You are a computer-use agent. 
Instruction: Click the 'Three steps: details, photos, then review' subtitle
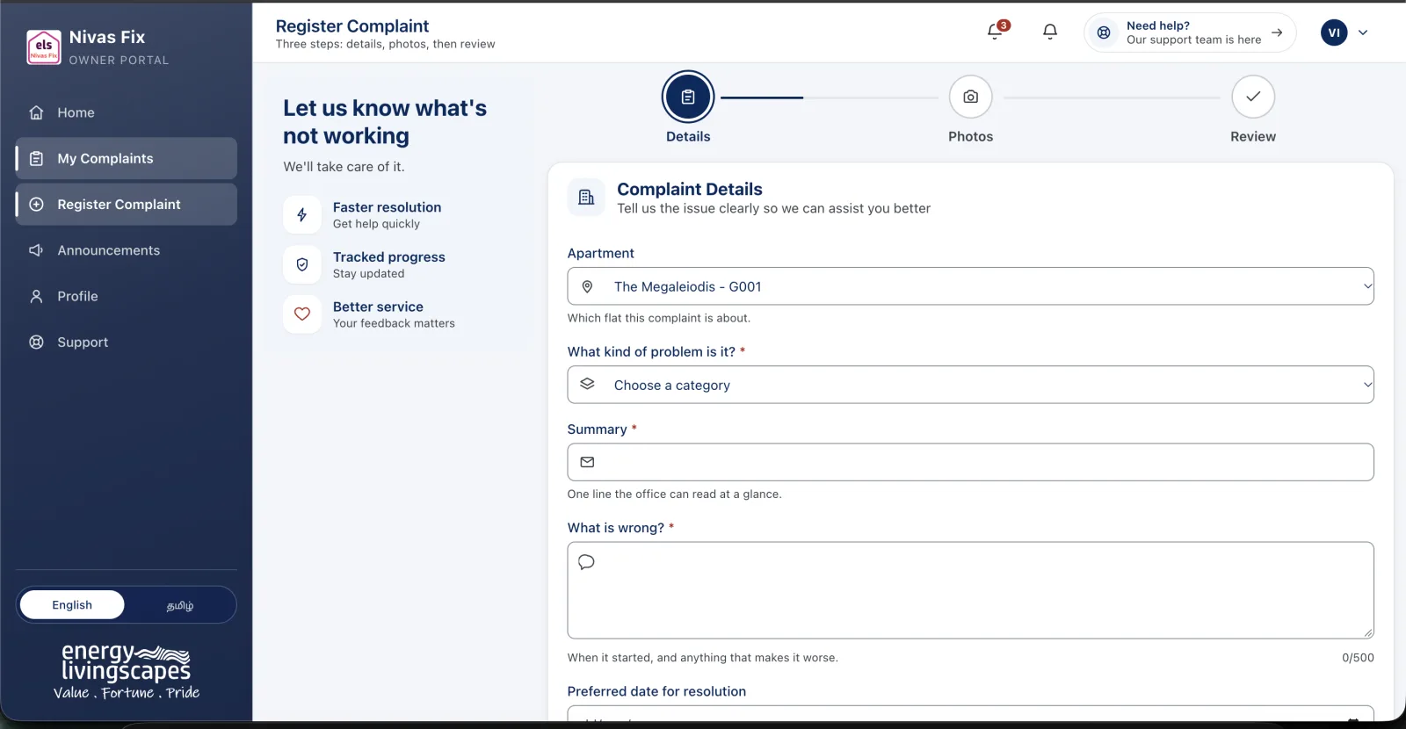(x=385, y=45)
